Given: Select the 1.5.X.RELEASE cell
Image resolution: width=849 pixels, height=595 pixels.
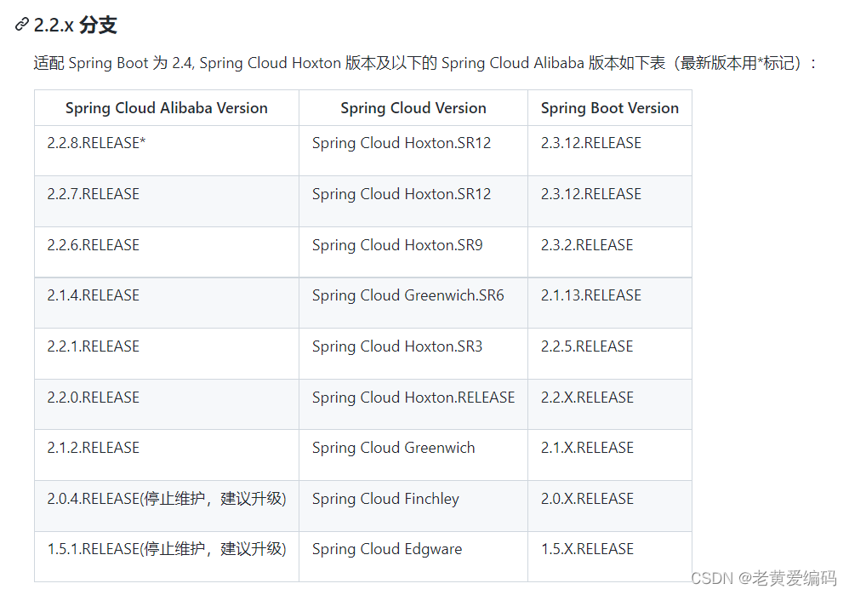Looking at the screenshot, I should tap(610, 557).
